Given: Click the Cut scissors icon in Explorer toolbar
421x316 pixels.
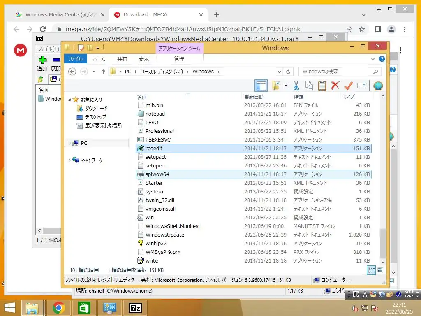Looking at the screenshot, I should click(x=296, y=86).
